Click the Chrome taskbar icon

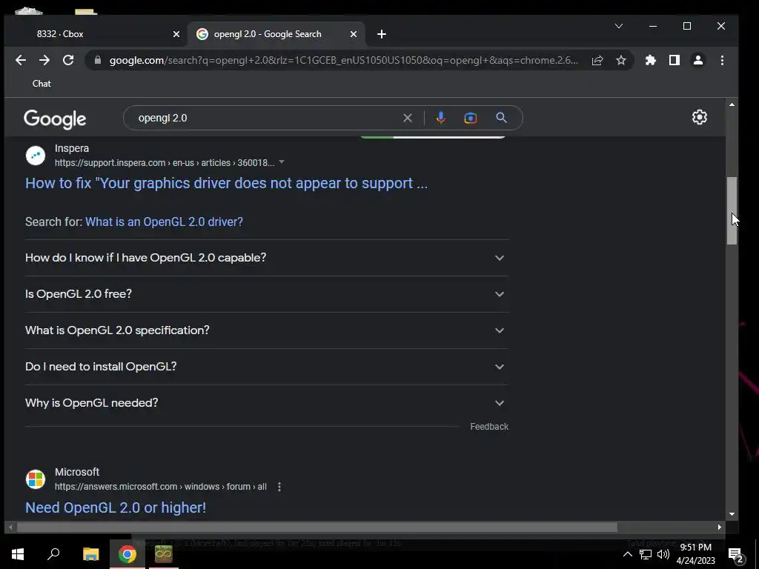pyautogui.click(x=127, y=554)
